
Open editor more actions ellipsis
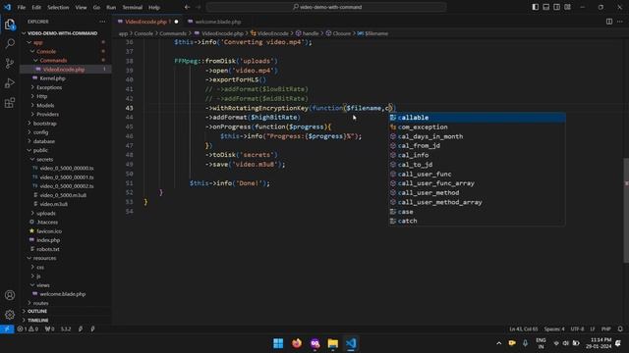pos(620,22)
